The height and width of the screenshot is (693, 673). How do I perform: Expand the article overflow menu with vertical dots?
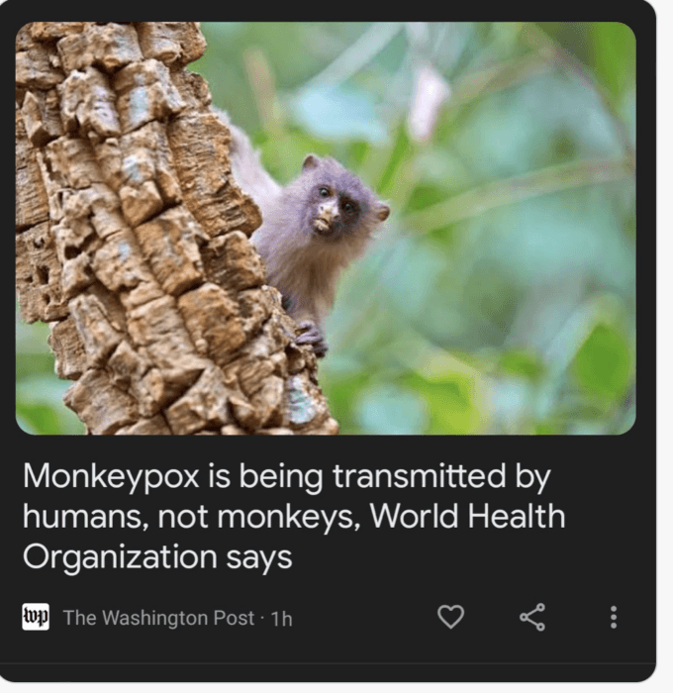614,617
